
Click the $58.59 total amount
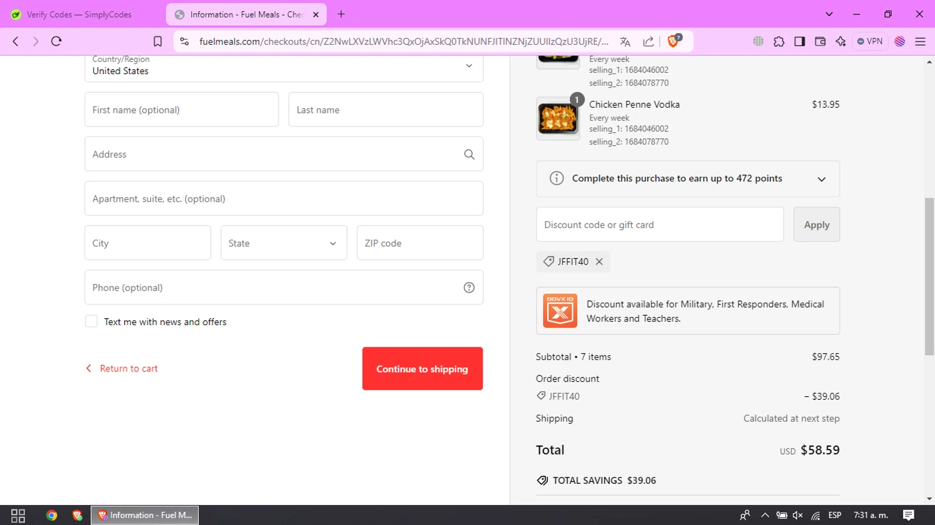820,450
